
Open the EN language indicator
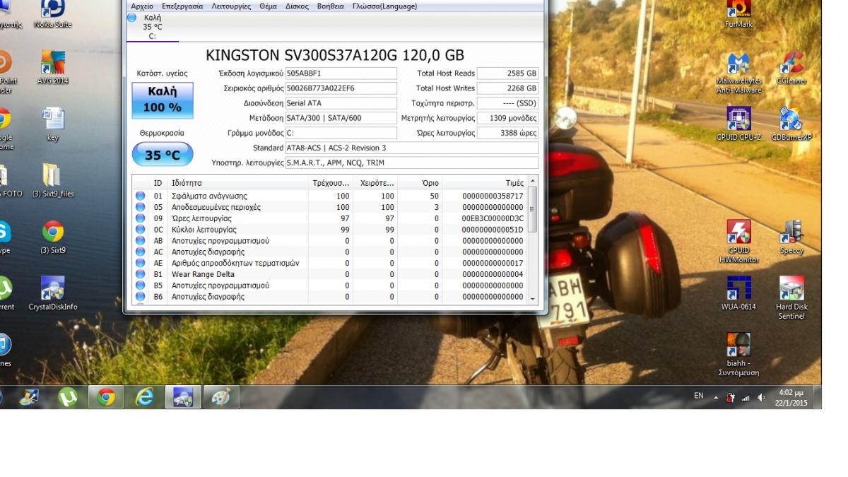698,396
